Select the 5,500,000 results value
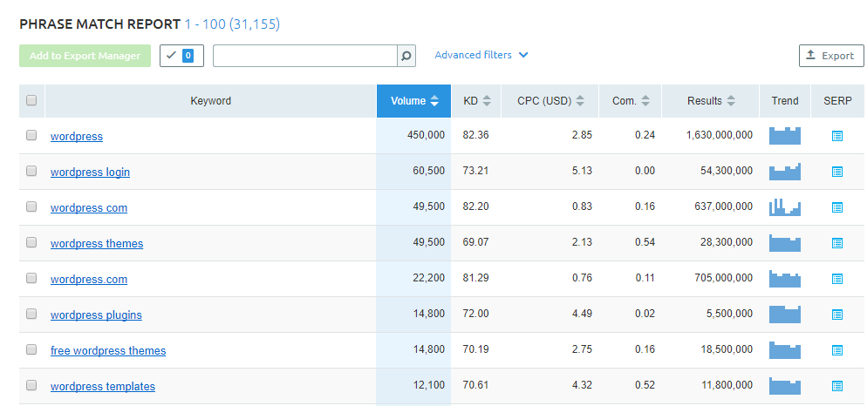Viewport: 867px width, 406px height. pos(729,314)
